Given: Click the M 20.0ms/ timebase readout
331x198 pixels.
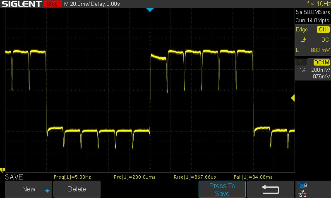Looking at the screenshot, I should [x=77, y=4].
